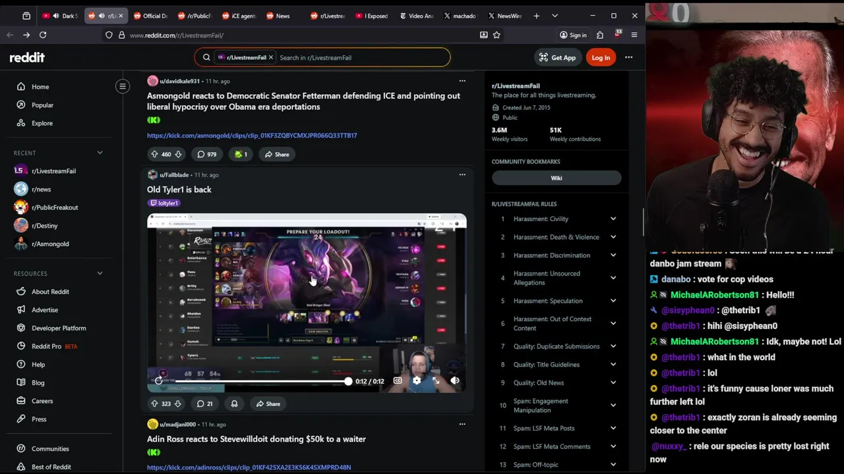Screen dimensions: 844x474
Task: Reload the page in the browser
Action: click(43, 35)
